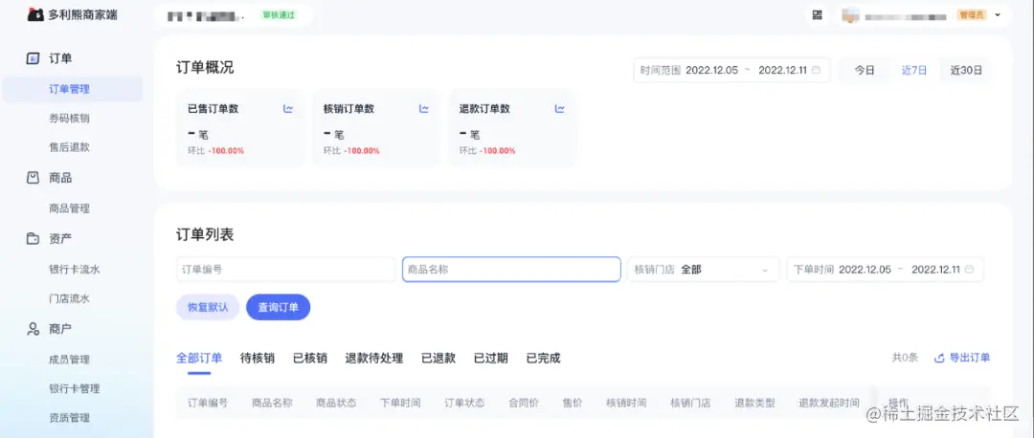1034x438 pixels.
Task: Open 资质管理 in the sidebar
Action: click(x=69, y=418)
